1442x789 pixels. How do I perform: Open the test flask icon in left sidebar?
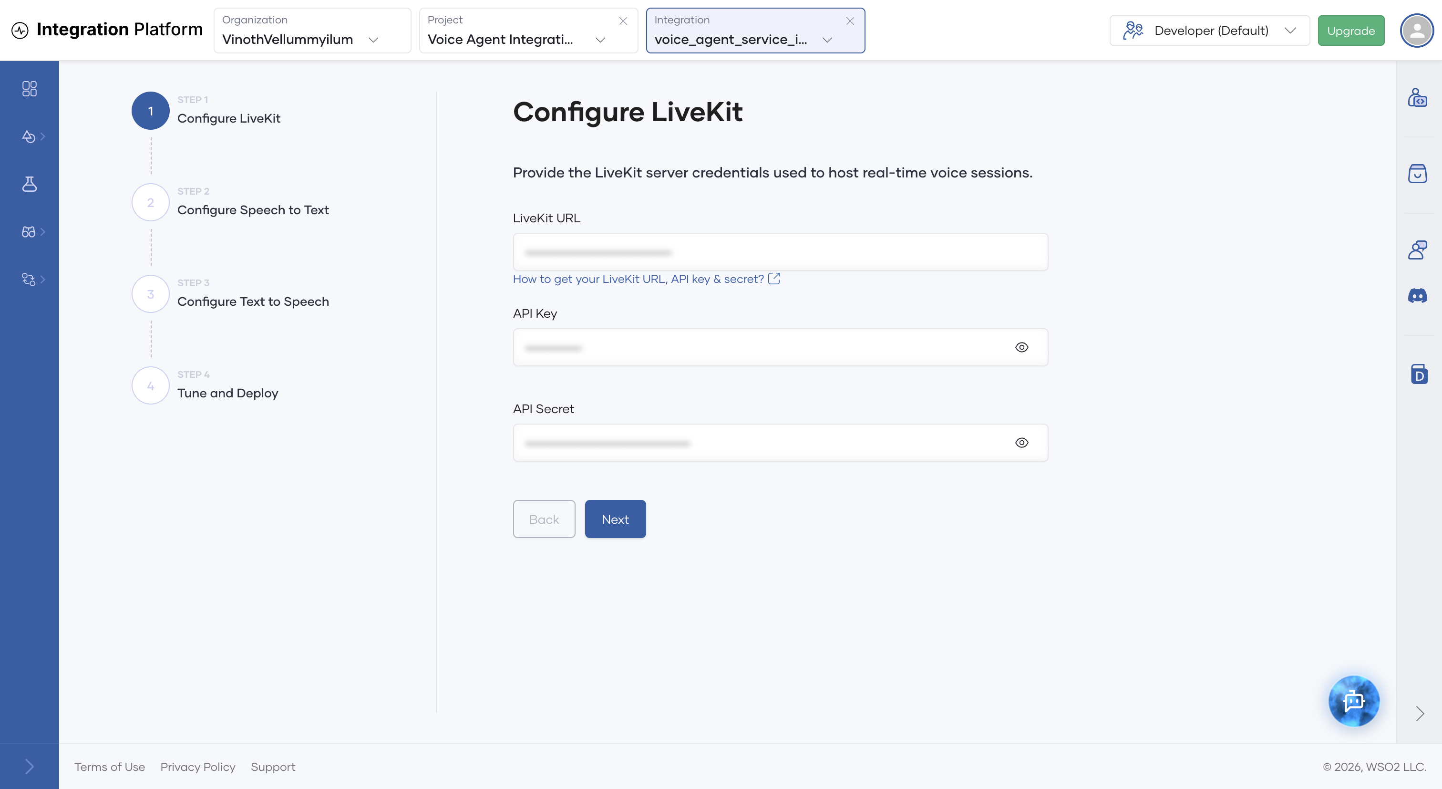(x=29, y=184)
